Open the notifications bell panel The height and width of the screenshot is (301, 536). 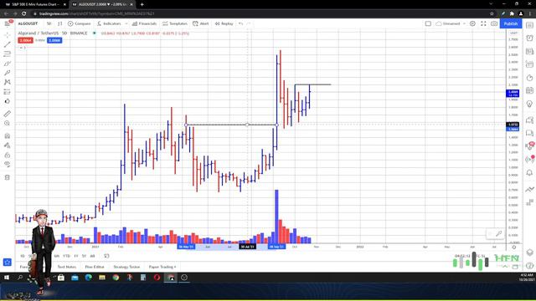(x=529, y=173)
